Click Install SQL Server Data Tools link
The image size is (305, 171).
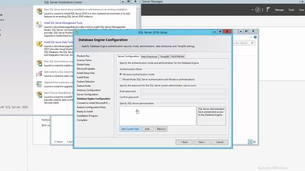58,42
